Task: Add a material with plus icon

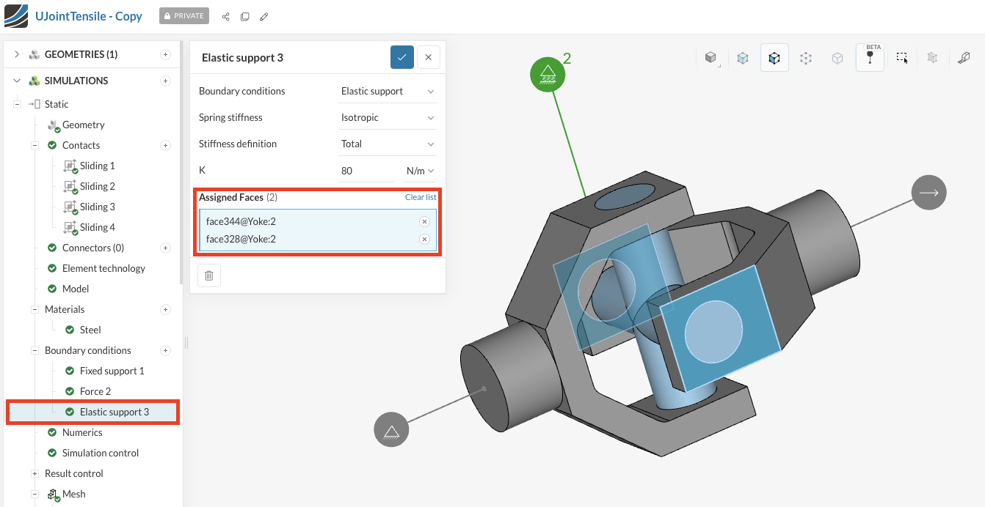Action: tap(165, 309)
